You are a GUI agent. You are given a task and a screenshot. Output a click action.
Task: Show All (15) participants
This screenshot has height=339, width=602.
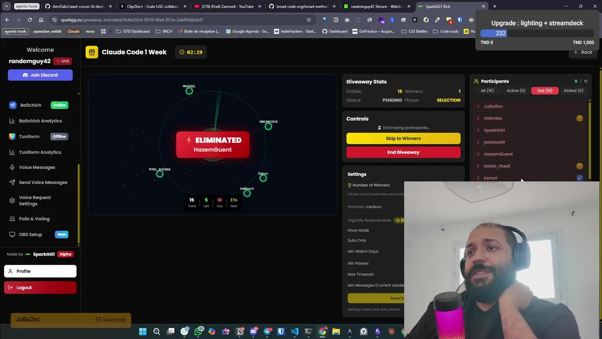(x=487, y=90)
